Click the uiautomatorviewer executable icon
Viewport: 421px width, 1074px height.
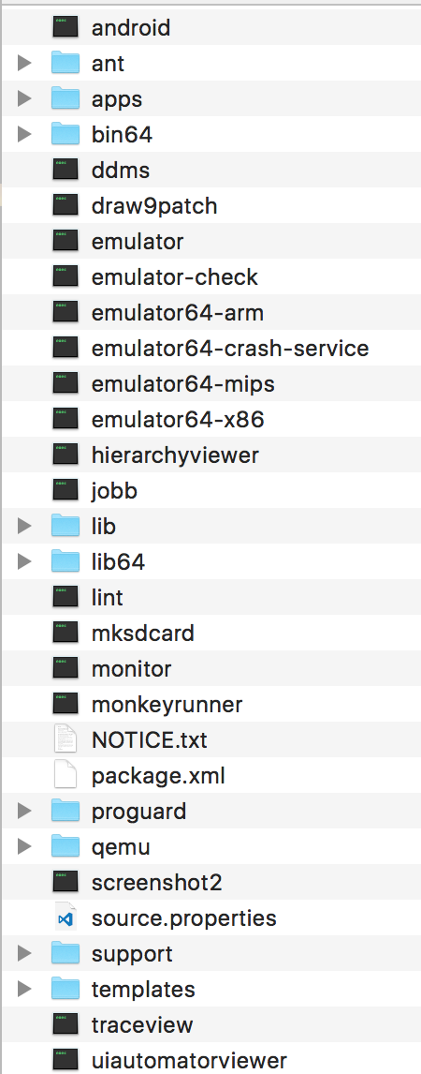(x=65, y=1060)
